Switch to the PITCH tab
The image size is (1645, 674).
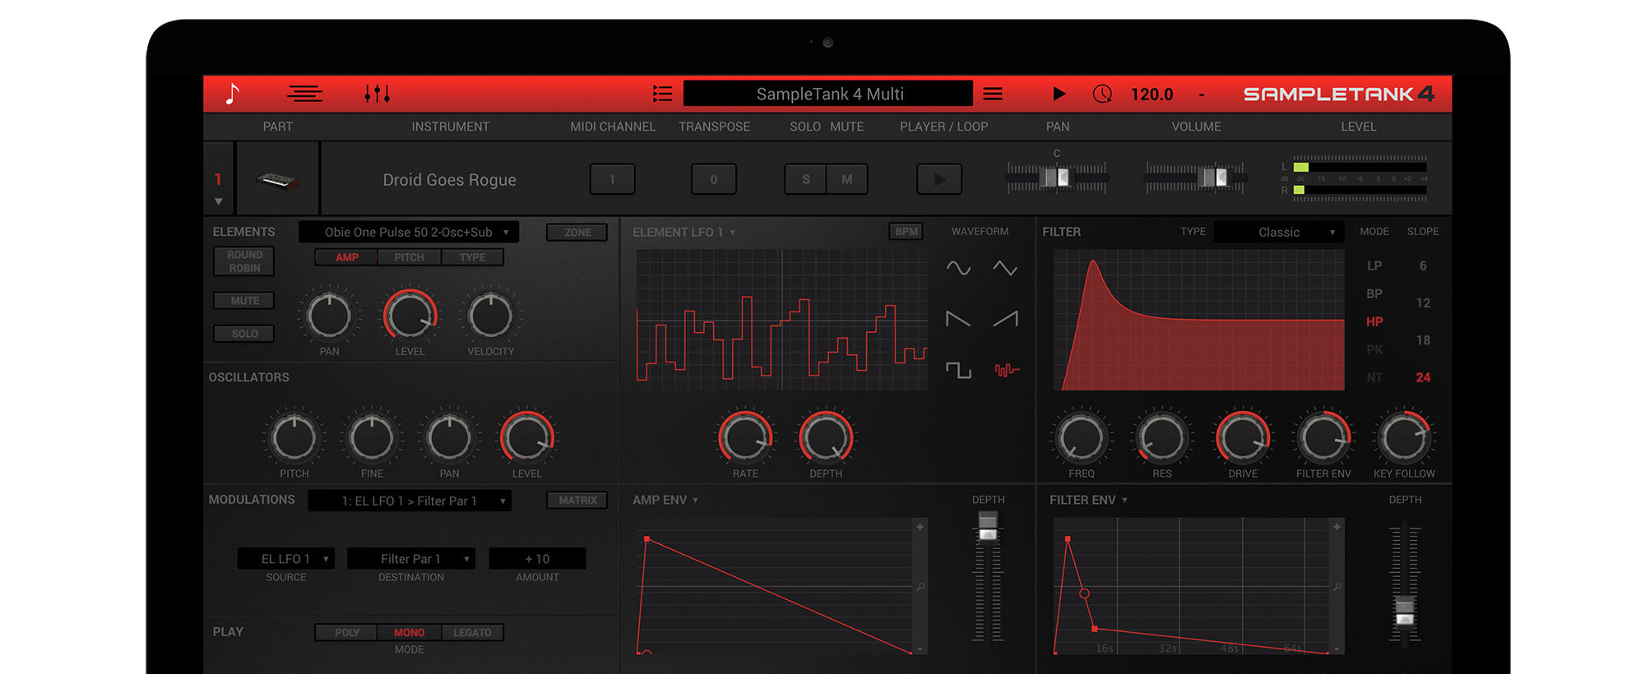pos(409,257)
